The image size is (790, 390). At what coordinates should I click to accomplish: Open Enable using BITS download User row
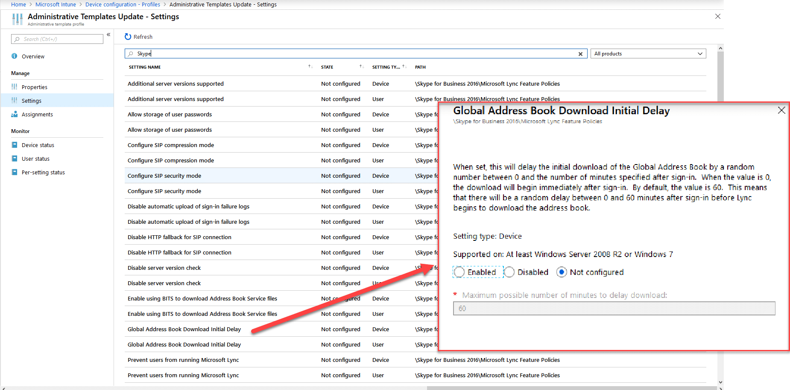(x=281, y=314)
